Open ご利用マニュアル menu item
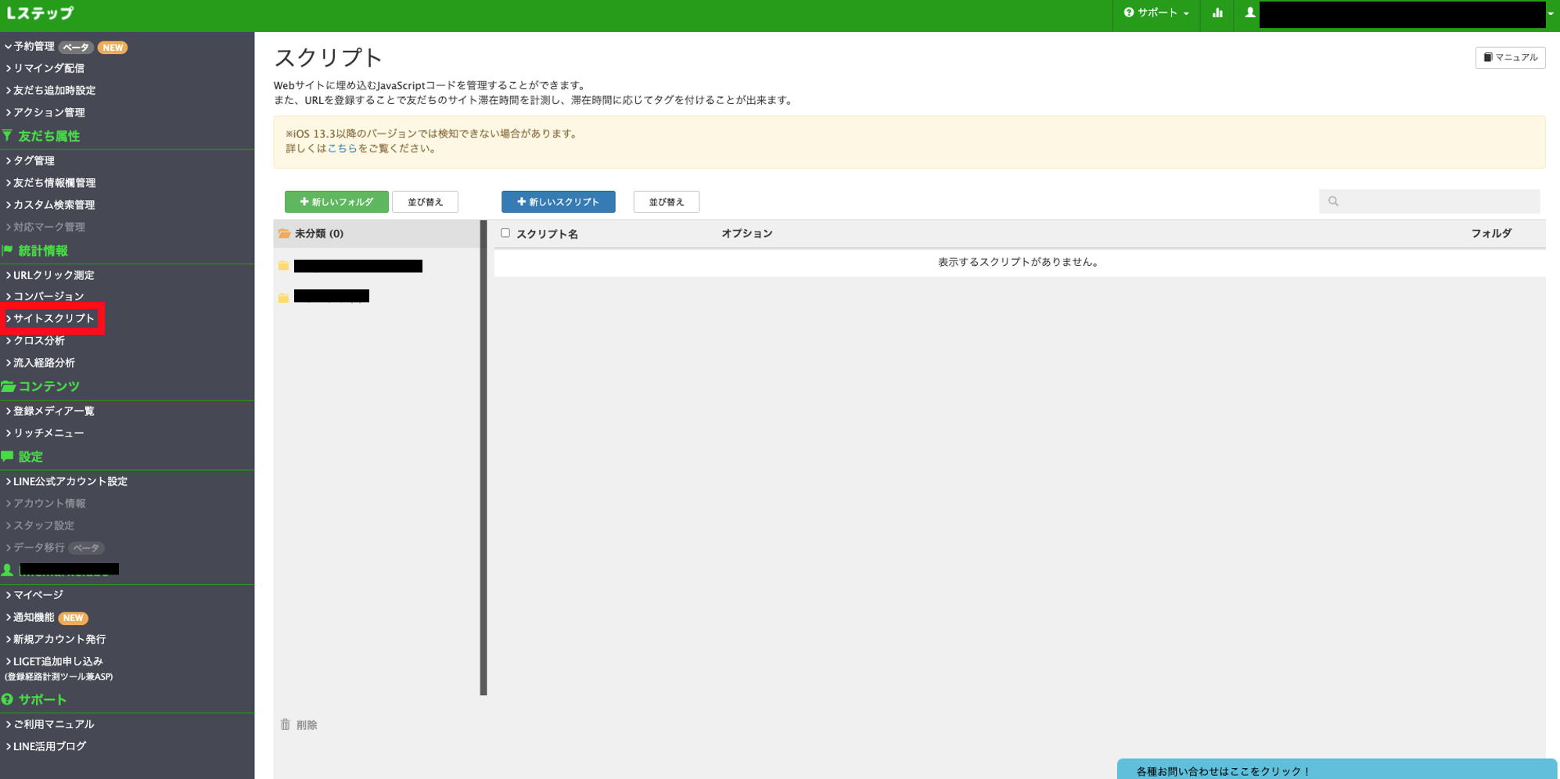This screenshot has width=1560, height=779. point(49,725)
